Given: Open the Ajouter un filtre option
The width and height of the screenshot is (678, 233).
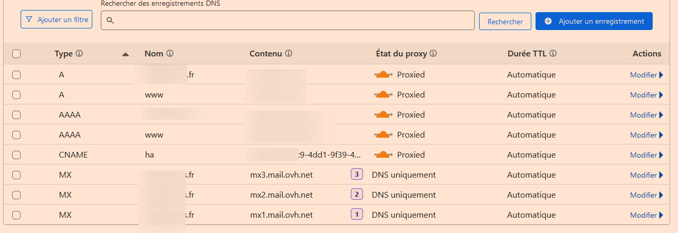Looking at the screenshot, I should pos(56,20).
